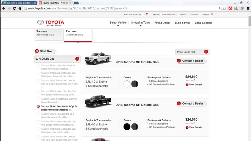Click the red arrow icon on second Contact a Dealer
The width and height of the screenshot is (251, 141).
179,103
